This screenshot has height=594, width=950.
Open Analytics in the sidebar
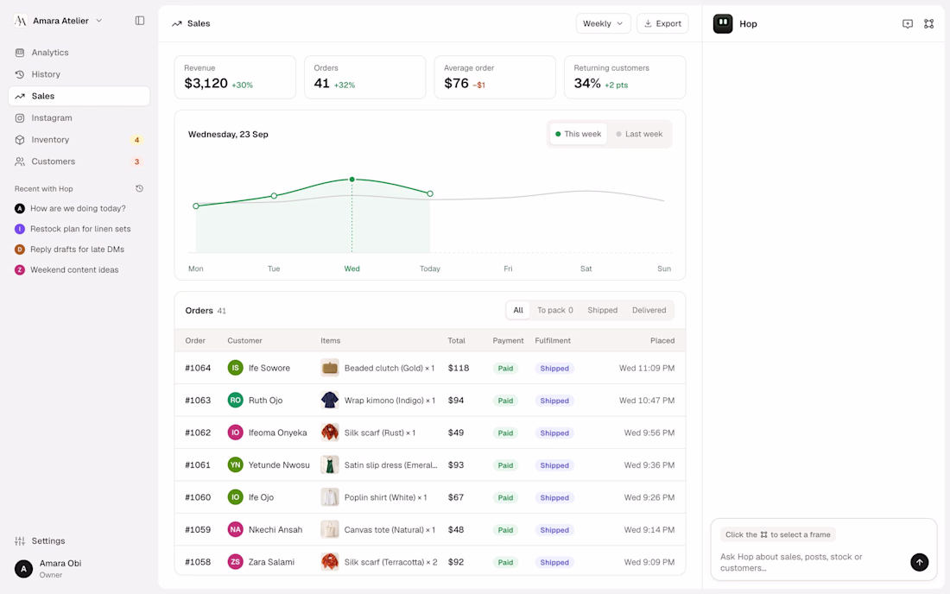point(79,53)
